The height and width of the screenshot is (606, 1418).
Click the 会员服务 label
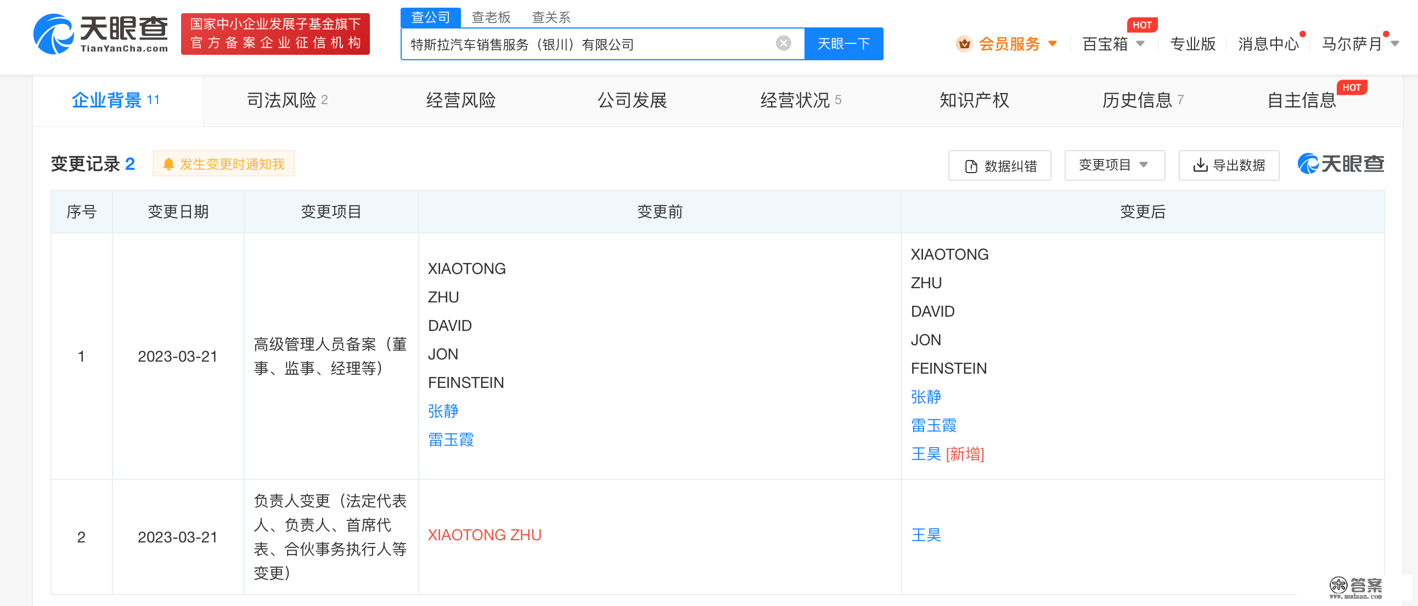pos(1009,44)
